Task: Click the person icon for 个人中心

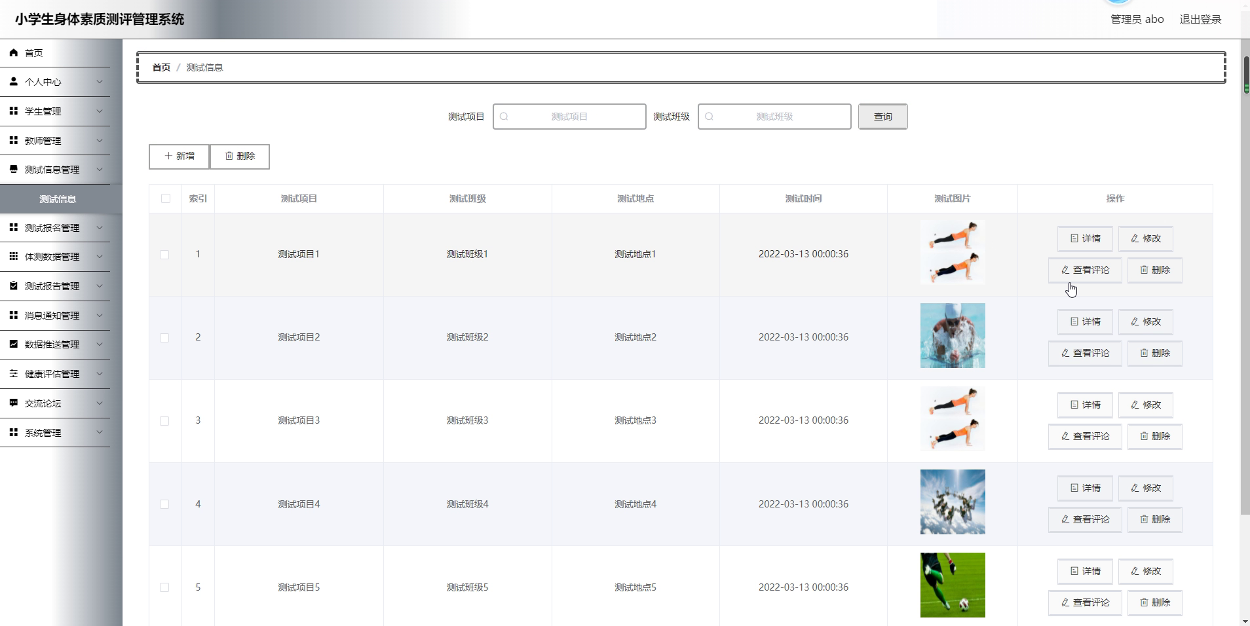Action: pyautogui.click(x=14, y=82)
